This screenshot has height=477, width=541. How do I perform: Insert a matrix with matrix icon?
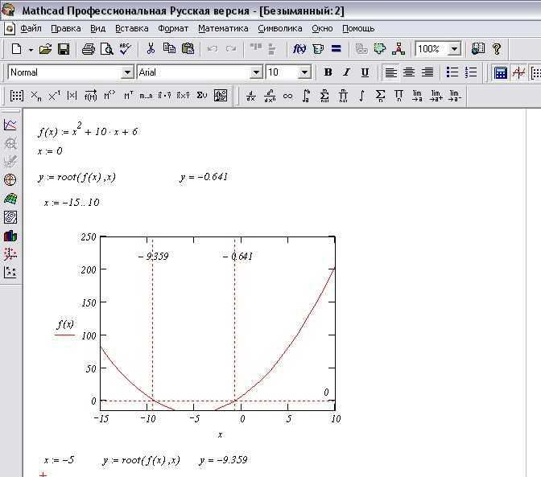17,96
